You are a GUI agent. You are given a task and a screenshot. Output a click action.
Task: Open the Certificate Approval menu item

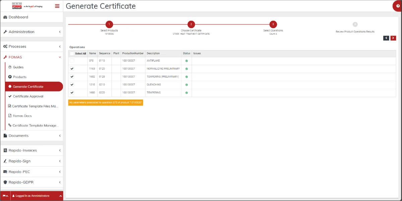[x=34, y=96]
